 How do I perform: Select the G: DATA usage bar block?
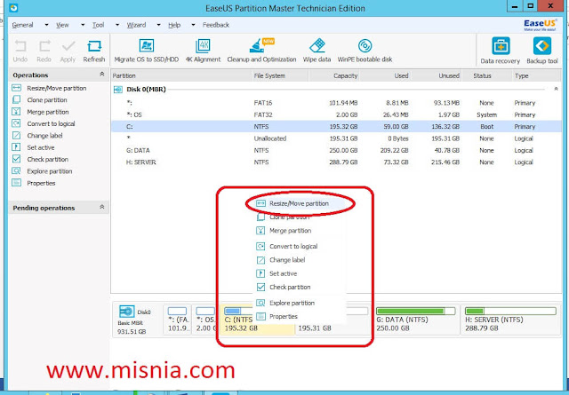[416, 311]
